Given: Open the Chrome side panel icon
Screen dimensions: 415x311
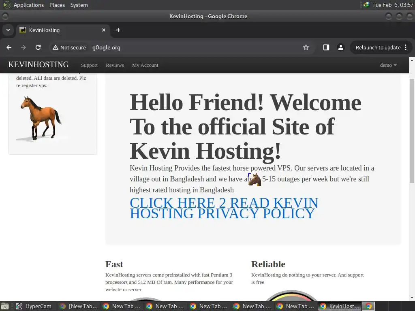Looking at the screenshot, I should [326, 47].
